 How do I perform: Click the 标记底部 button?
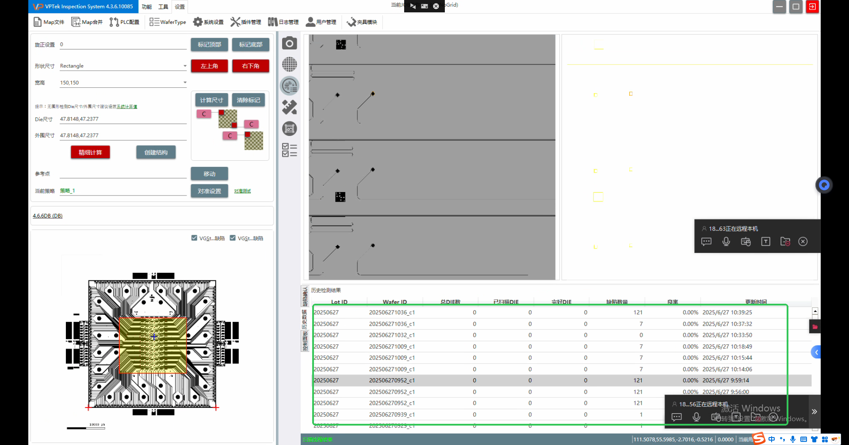(x=251, y=45)
